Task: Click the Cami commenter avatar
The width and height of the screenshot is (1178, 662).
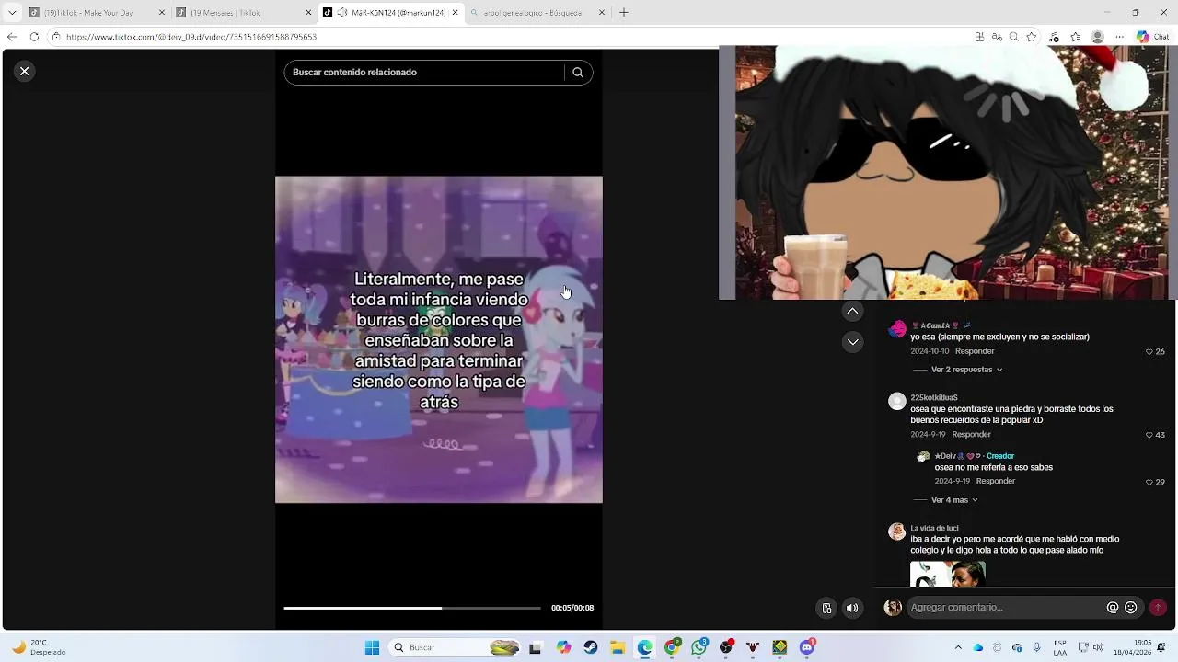Action: 897,329
